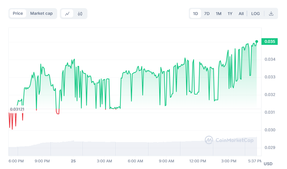287x169 pixels.
Task: Switch to the Market cap tab
Action: point(42,13)
